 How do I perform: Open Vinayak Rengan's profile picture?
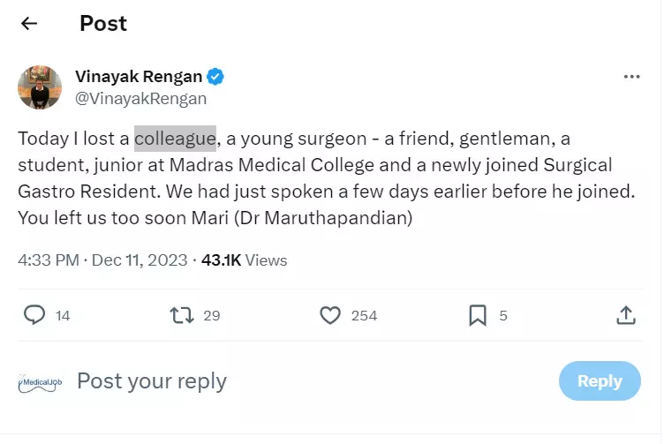pos(40,87)
